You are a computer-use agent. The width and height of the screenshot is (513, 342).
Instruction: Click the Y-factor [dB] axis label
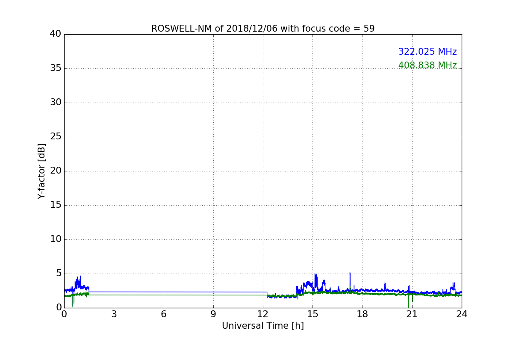[41, 171]
